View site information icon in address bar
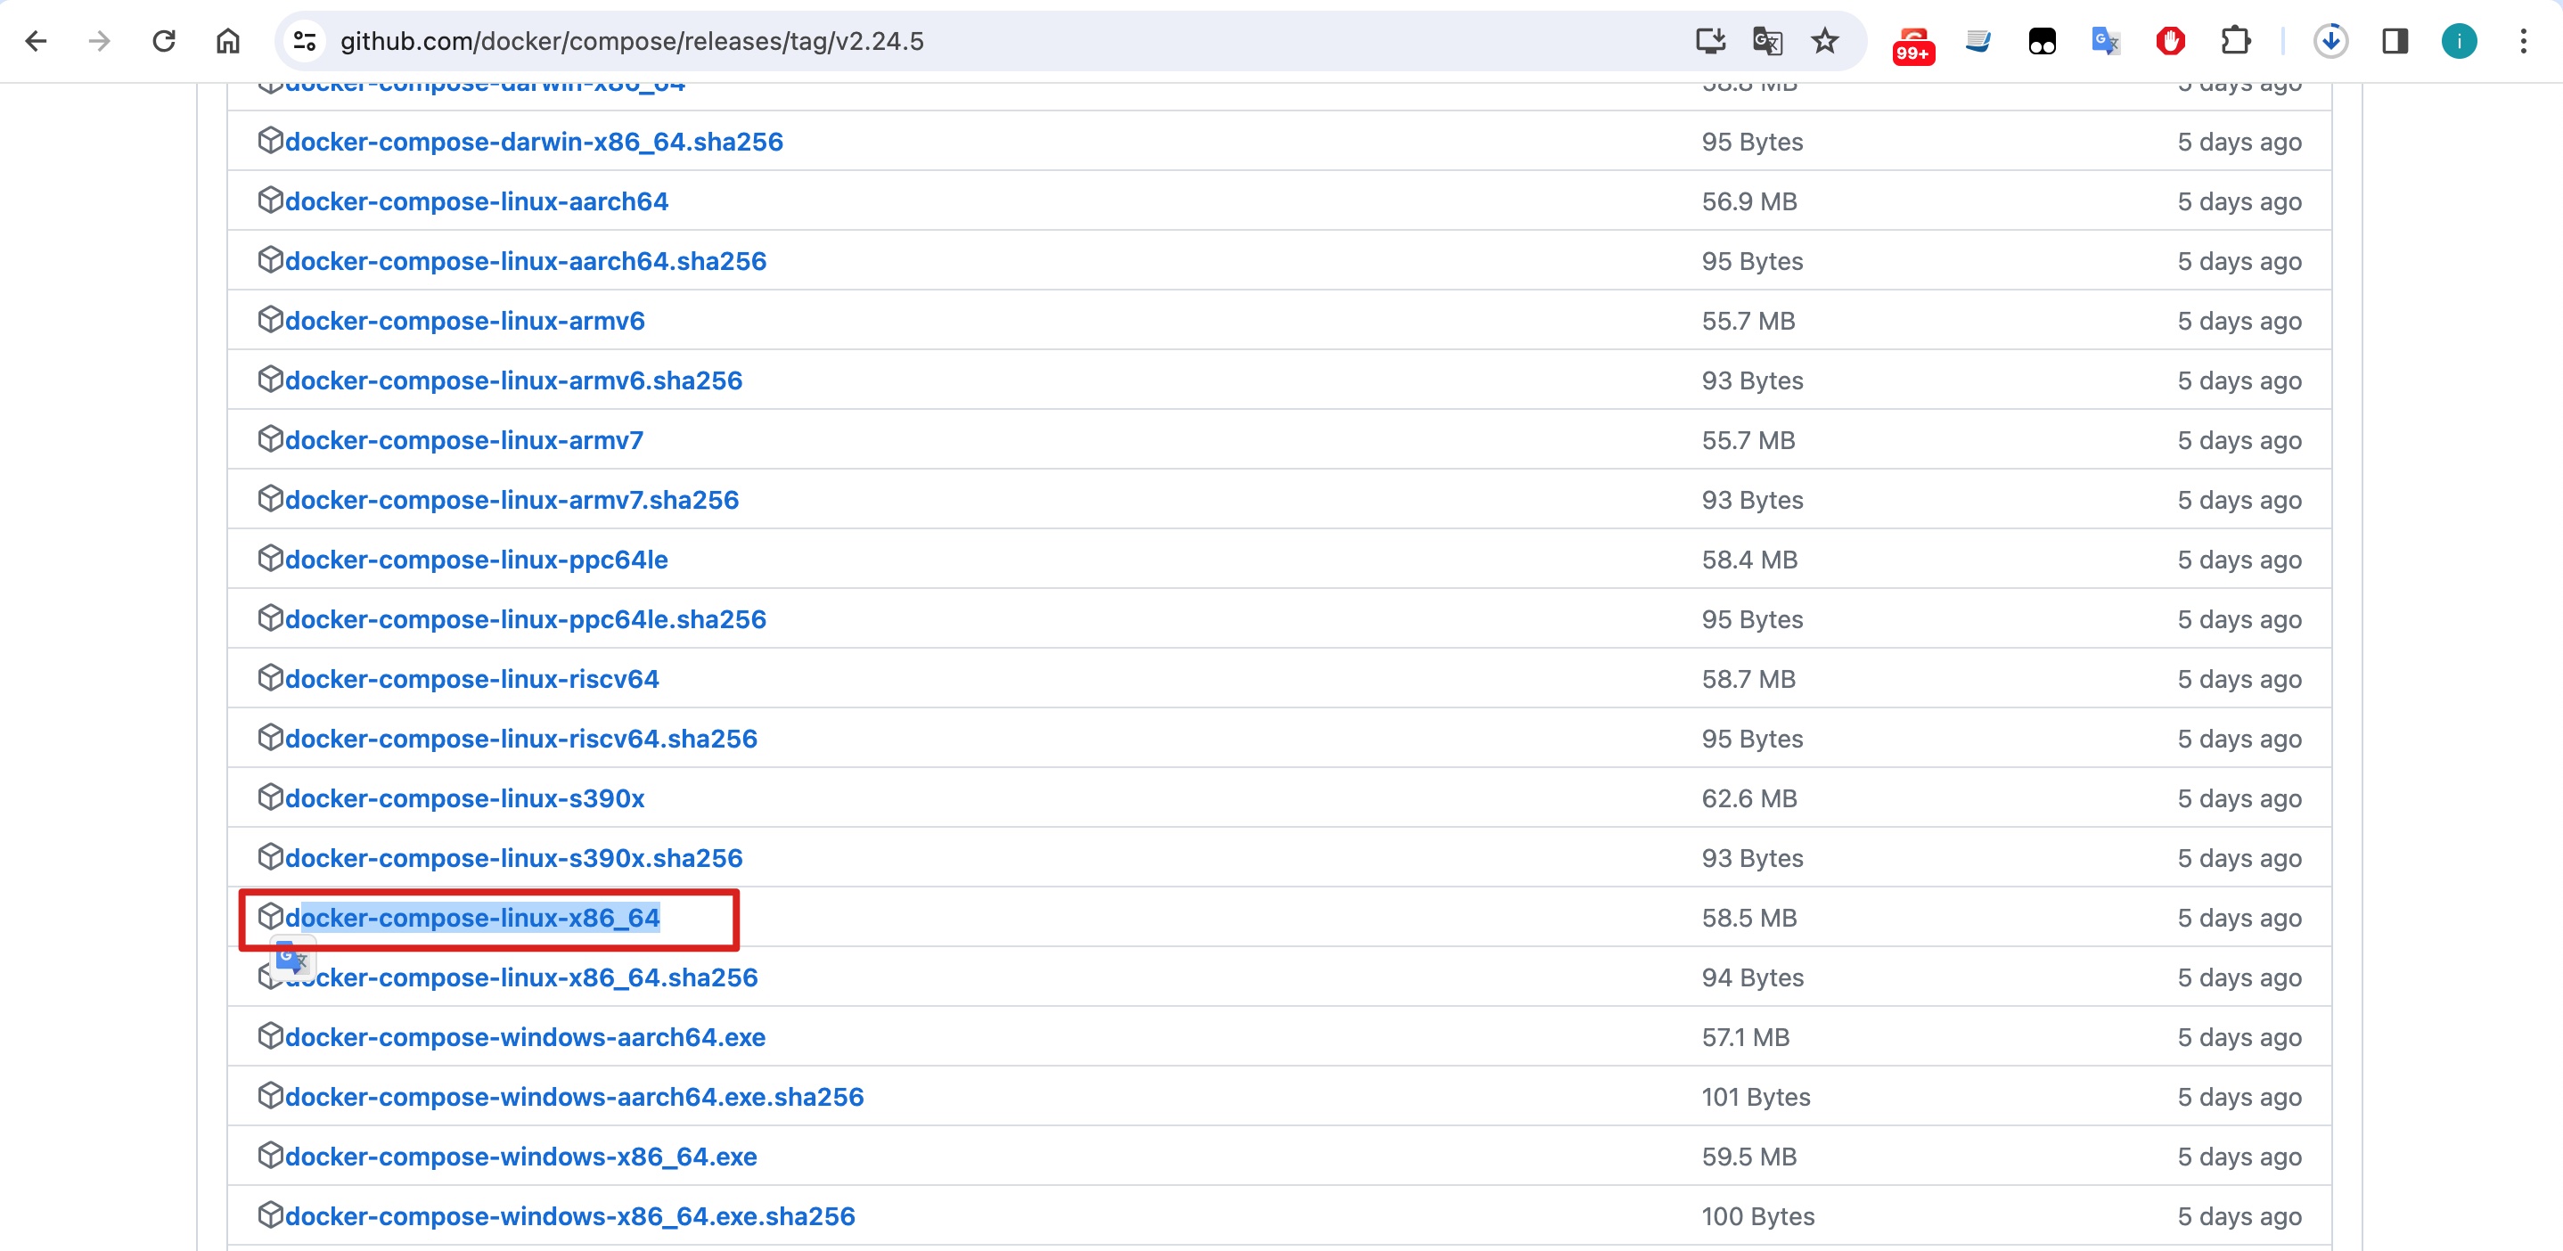Viewport: 2563px width, 1251px height. tap(304, 41)
